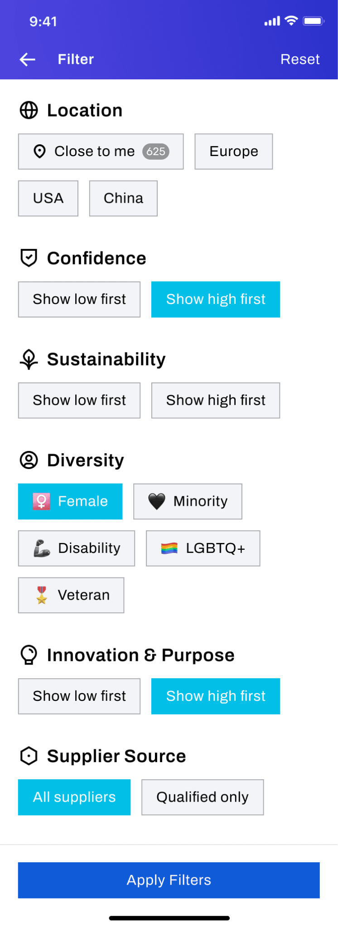Select the Europe location chip
Viewport: 338px width, 929px height.
234,152
